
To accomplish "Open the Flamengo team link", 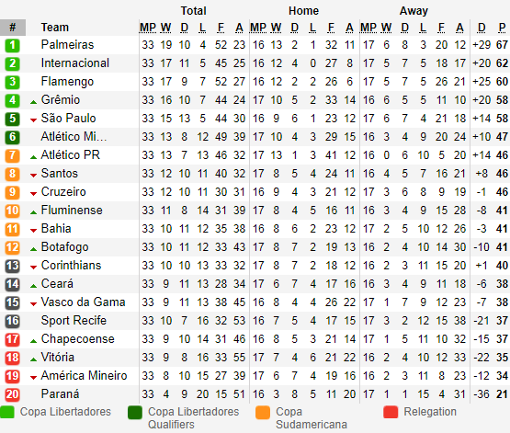I will [x=67, y=81].
